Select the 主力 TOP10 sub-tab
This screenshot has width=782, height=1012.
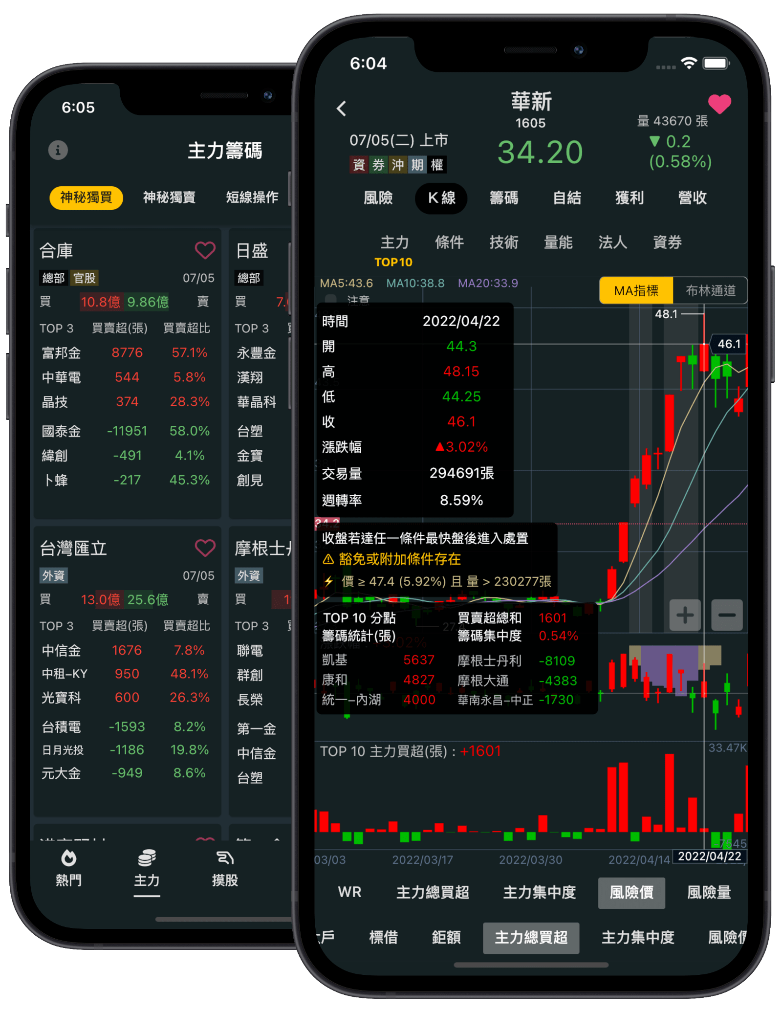pos(394,251)
